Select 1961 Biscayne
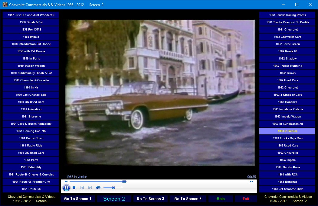Screen dimensions: 318x206 coord(31,117)
